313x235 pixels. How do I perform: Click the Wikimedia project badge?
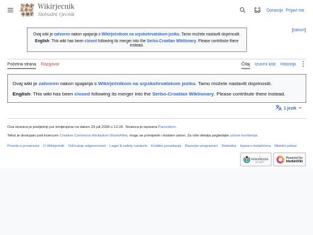(256, 160)
